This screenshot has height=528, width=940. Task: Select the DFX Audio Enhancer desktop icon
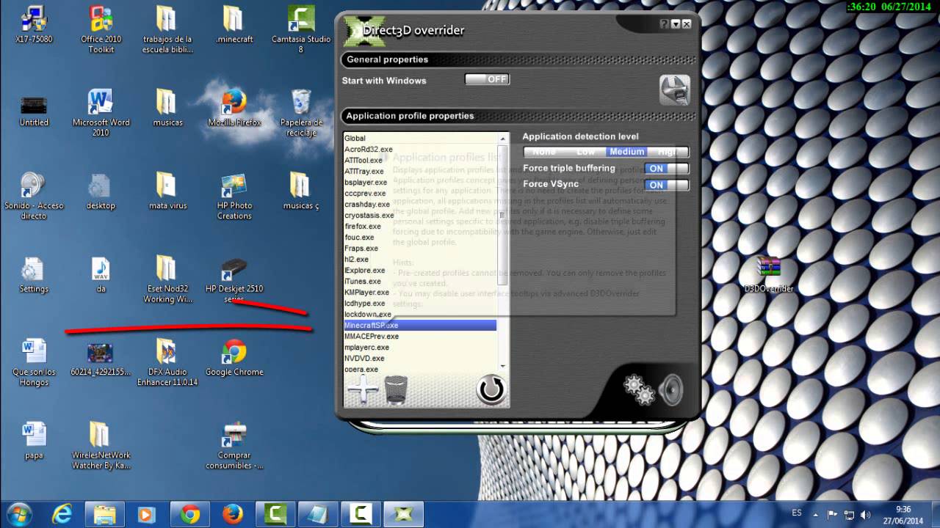click(x=167, y=363)
